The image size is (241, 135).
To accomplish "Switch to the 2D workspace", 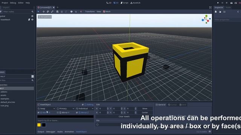I will coord(109,3).
